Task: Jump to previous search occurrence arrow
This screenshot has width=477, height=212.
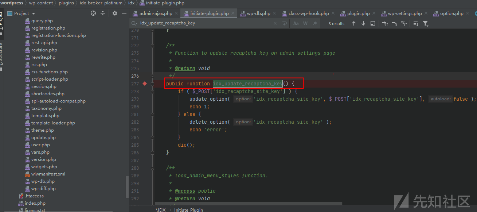Action: click(353, 23)
